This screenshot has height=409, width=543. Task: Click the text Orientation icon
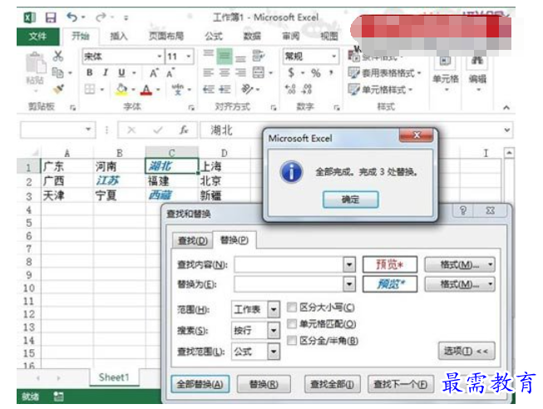(247, 89)
